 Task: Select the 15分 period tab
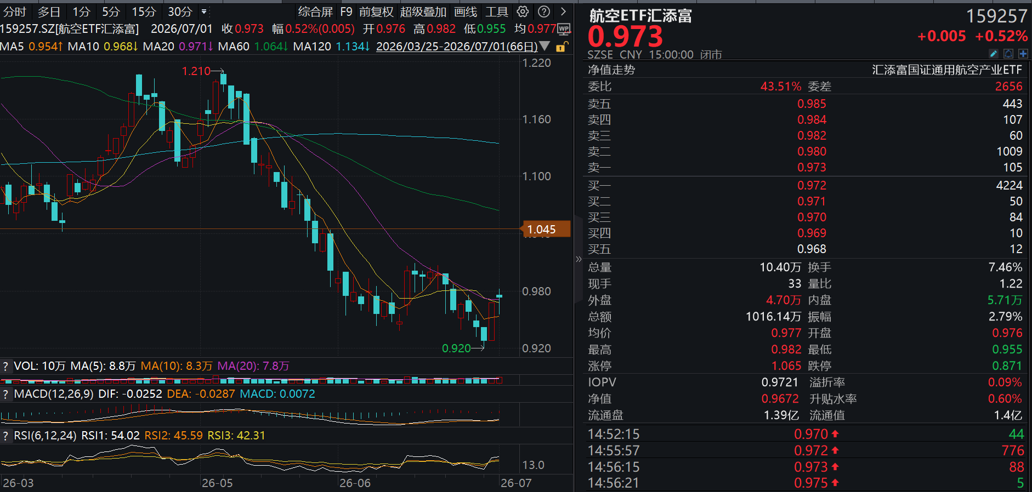[144, 12]
